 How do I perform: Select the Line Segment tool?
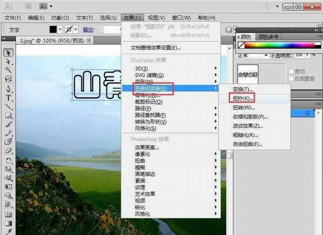click(x=9, y=106)
